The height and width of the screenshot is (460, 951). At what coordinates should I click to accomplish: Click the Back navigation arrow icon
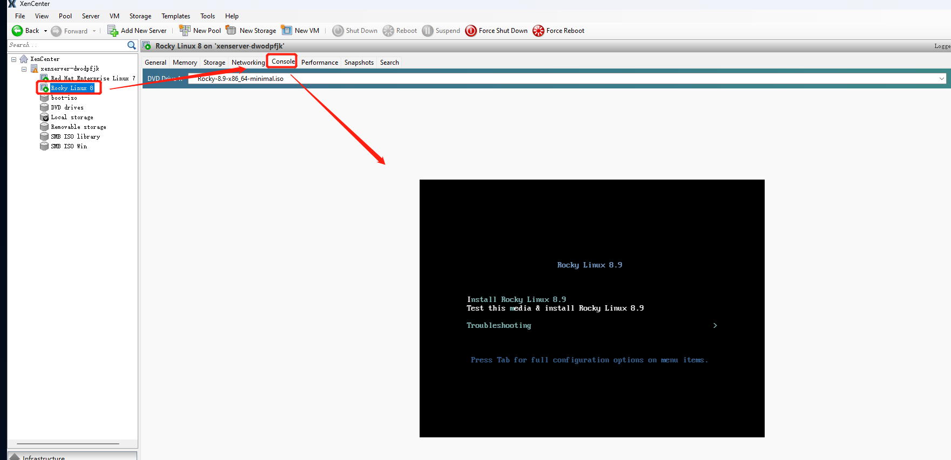[17, 31]
